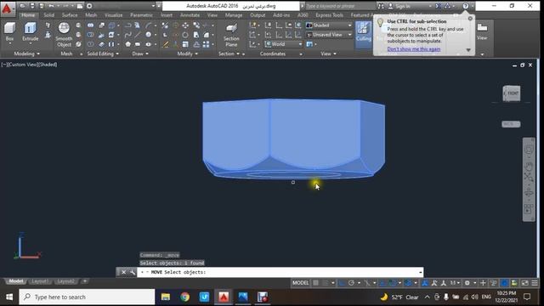Switch to the Solid ribbon tab
544x306 pixels.
[x=48, y=15]
